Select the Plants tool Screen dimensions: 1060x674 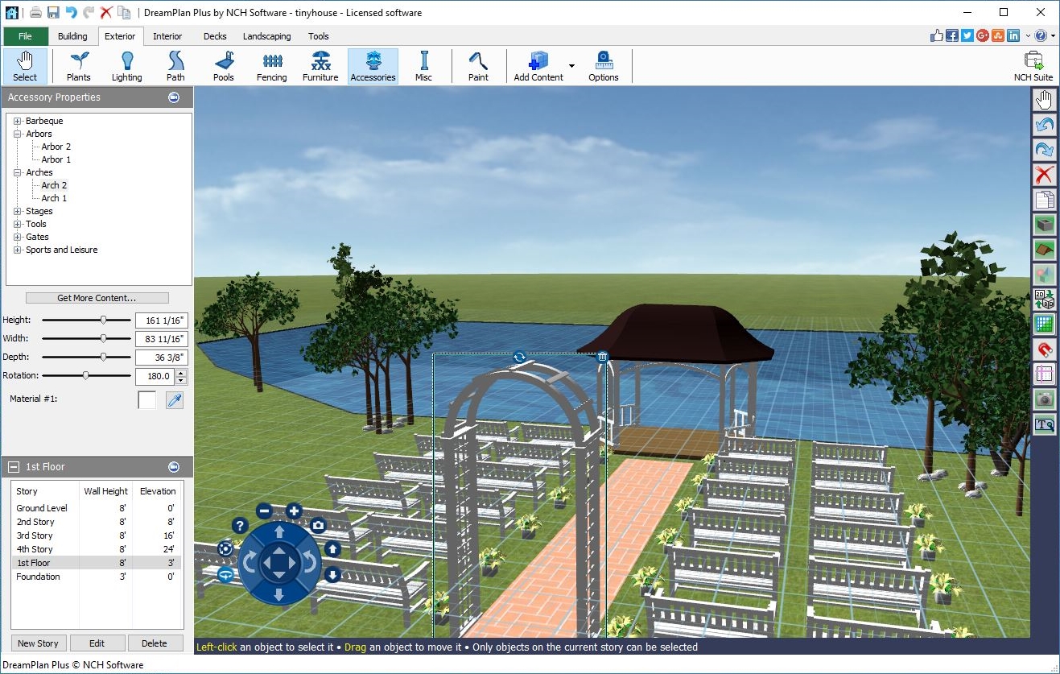pos(77,65)
